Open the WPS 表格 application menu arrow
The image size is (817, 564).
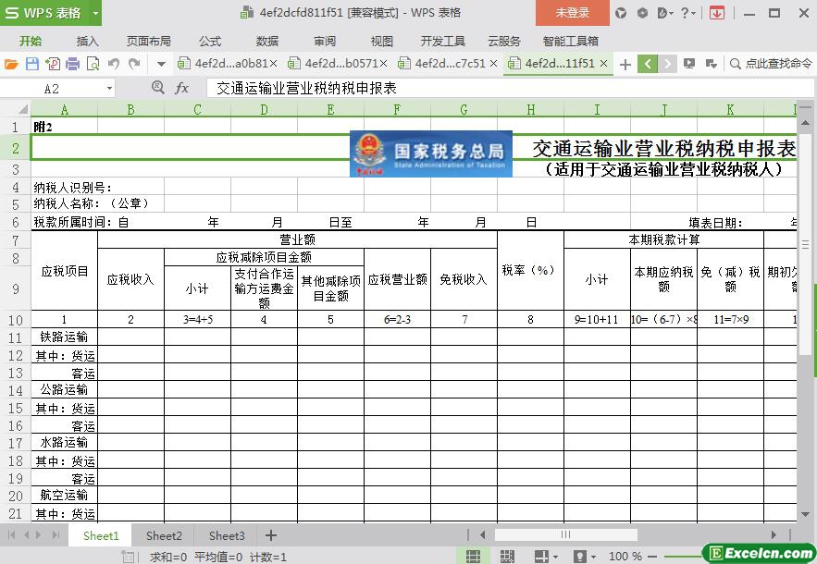click(95, 13)
